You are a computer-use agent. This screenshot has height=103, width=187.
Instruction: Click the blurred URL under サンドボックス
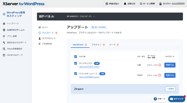pyautogui.click(x=89, y=67)
